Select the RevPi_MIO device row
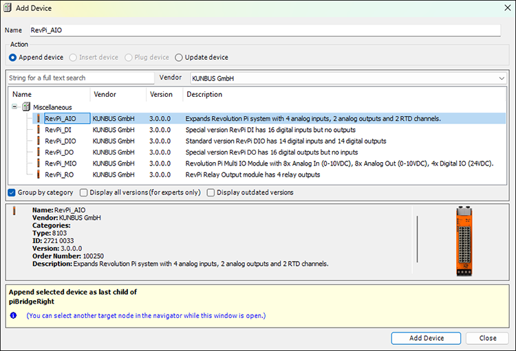Viewport: 516px width, 351px height. coord(269,163)
